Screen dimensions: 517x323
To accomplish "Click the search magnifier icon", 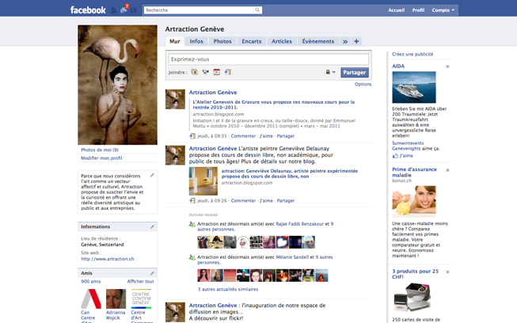I will [x=257, y=10].
